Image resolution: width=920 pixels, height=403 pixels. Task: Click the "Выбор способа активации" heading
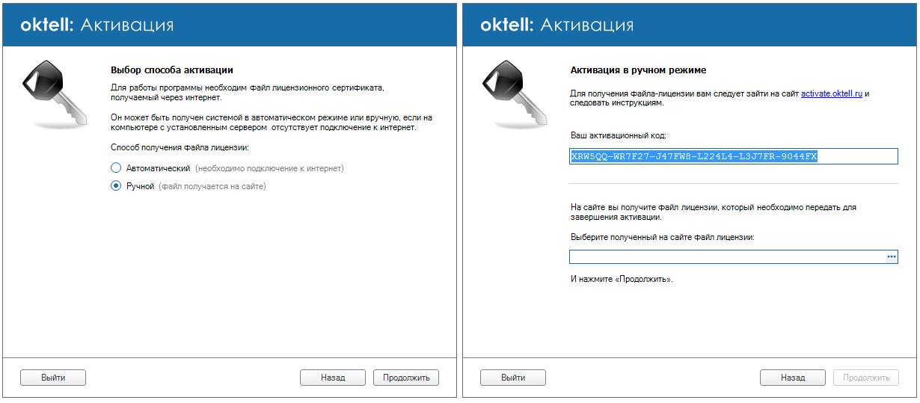(x=172, y=70)
